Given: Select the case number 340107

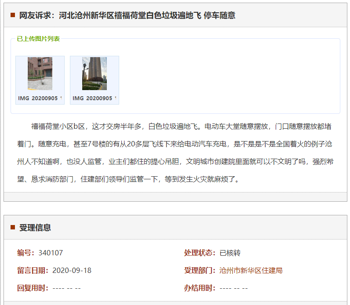Looking at the screenshot, I should click(x=51, y=253).
